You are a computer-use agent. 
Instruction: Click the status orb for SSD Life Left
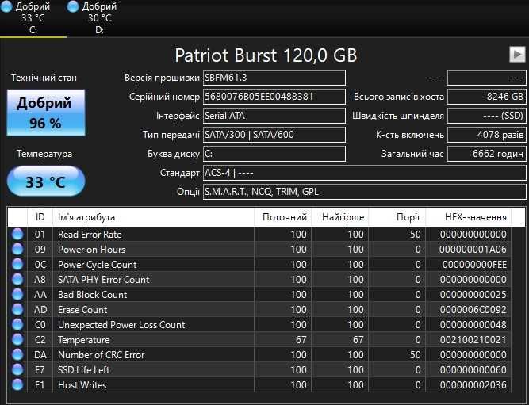tap(17, 369)
